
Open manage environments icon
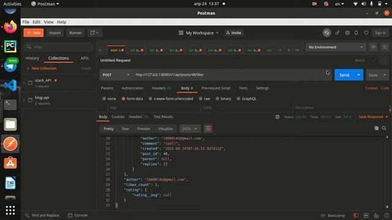pyautogui.click(x=385, y=47)
